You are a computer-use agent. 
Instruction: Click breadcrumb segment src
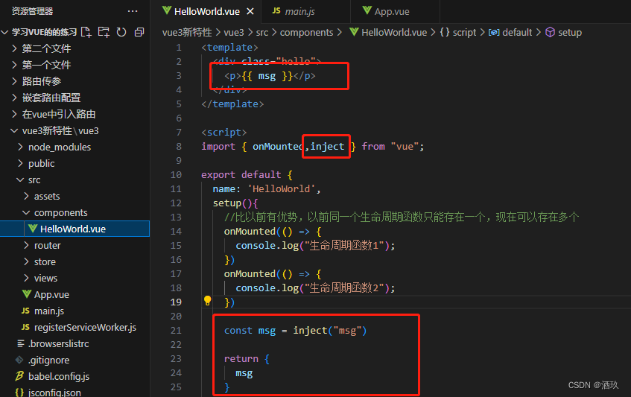click(262, 32)
